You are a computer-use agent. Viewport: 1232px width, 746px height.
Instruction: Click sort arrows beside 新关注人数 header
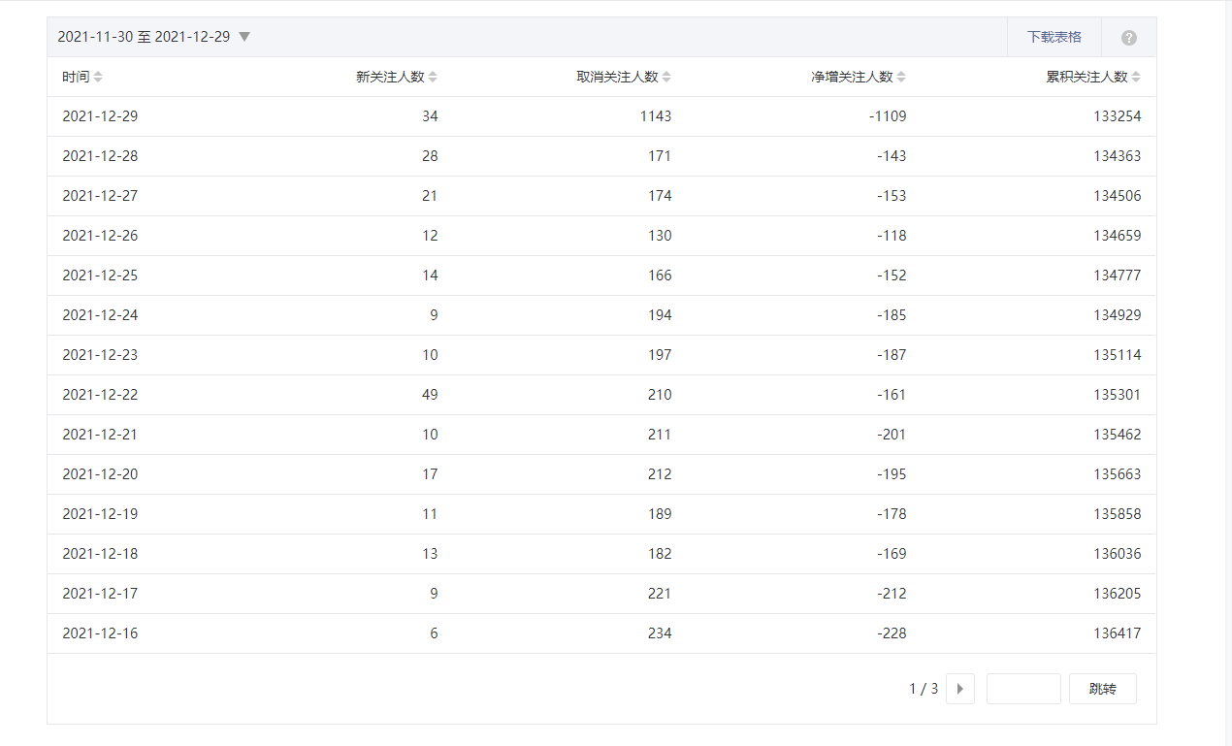[x=433, y=78]
